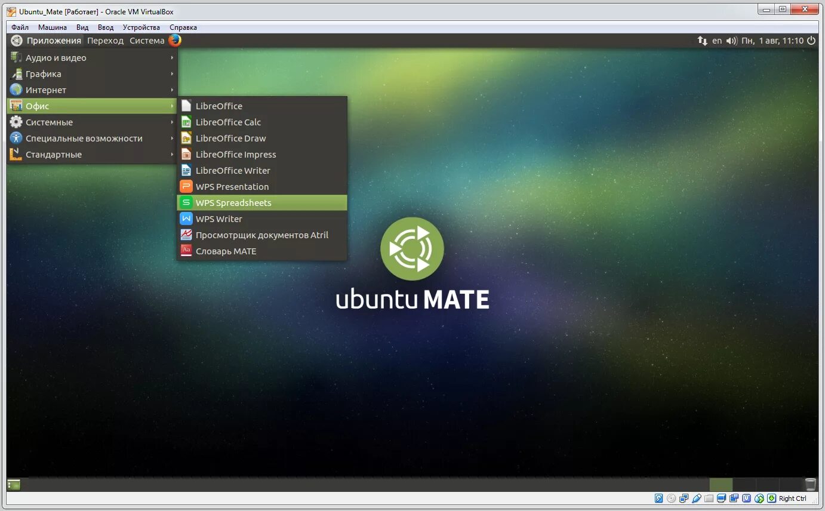
Task: Open the network connections indicator in the panel
Action: tap(702, 41)
